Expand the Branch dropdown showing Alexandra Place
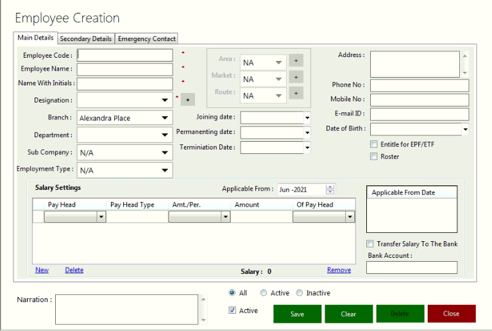This screenshot has width=492, height=331. click(165, 118)
